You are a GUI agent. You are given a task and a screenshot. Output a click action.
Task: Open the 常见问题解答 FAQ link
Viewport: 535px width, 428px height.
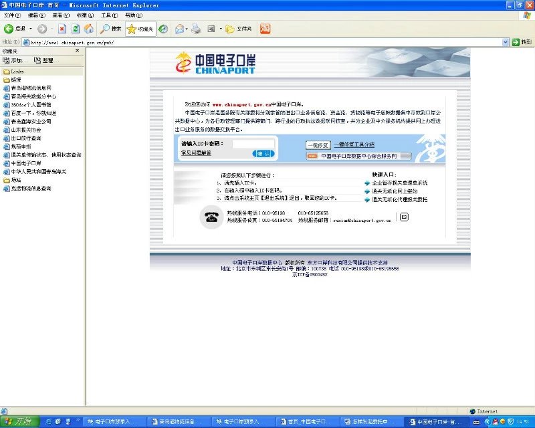pos(196,153)
